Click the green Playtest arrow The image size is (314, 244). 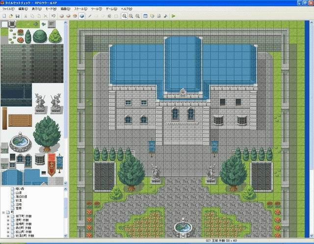click(x=173, y=16)
